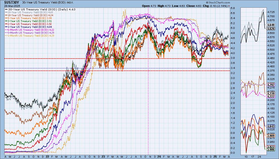The image size is (279, 159).
Task: Click the 4.626 value tag in right panel
Action: pyautogui.click(x=271, y=29)
